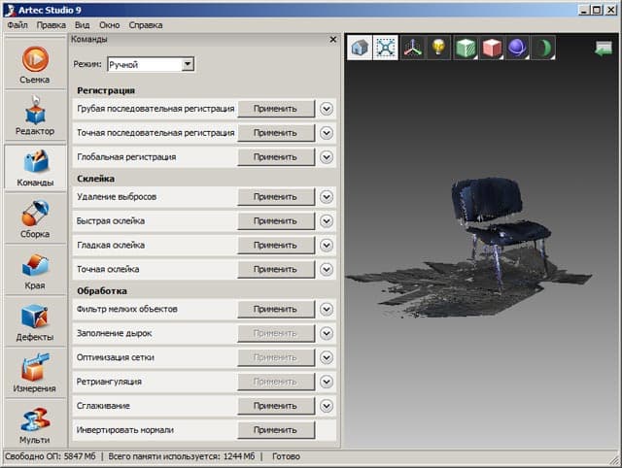Viewport: 622px width, 468px height.
Task: Click Всего памяти используется: 1244 Мб status
Action: coord(182,456)
